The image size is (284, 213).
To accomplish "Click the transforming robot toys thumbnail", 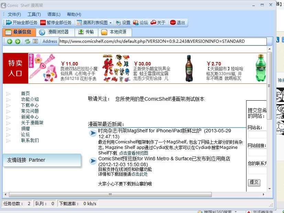I will (x=116, y=68).
